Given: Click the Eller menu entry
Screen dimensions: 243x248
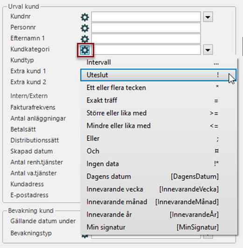Looking at the screenshot, I should coord(158,138).
